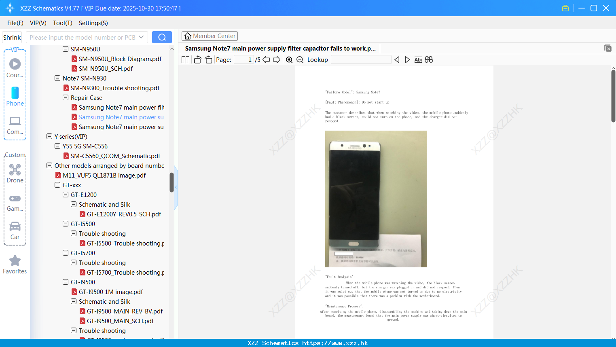Open model number dropdown arrow
This screenshot has width=616, height=347.
[x=141, y=37]
